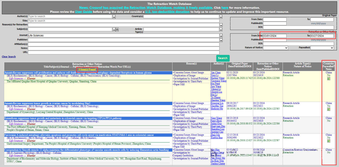
Task: Click the Reason(s) column header
Action: [x=191, y=64]
